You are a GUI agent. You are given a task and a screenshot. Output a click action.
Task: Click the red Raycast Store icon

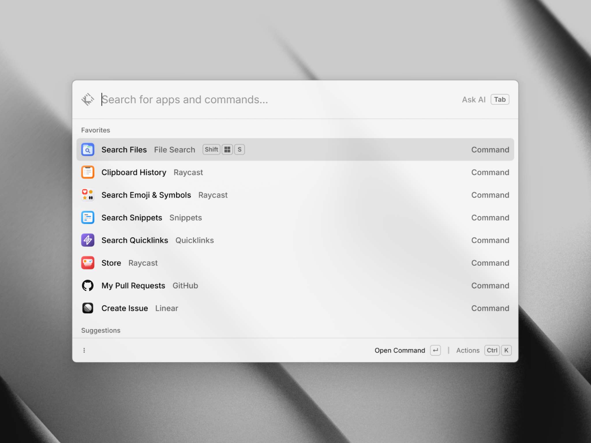point(88,263)
